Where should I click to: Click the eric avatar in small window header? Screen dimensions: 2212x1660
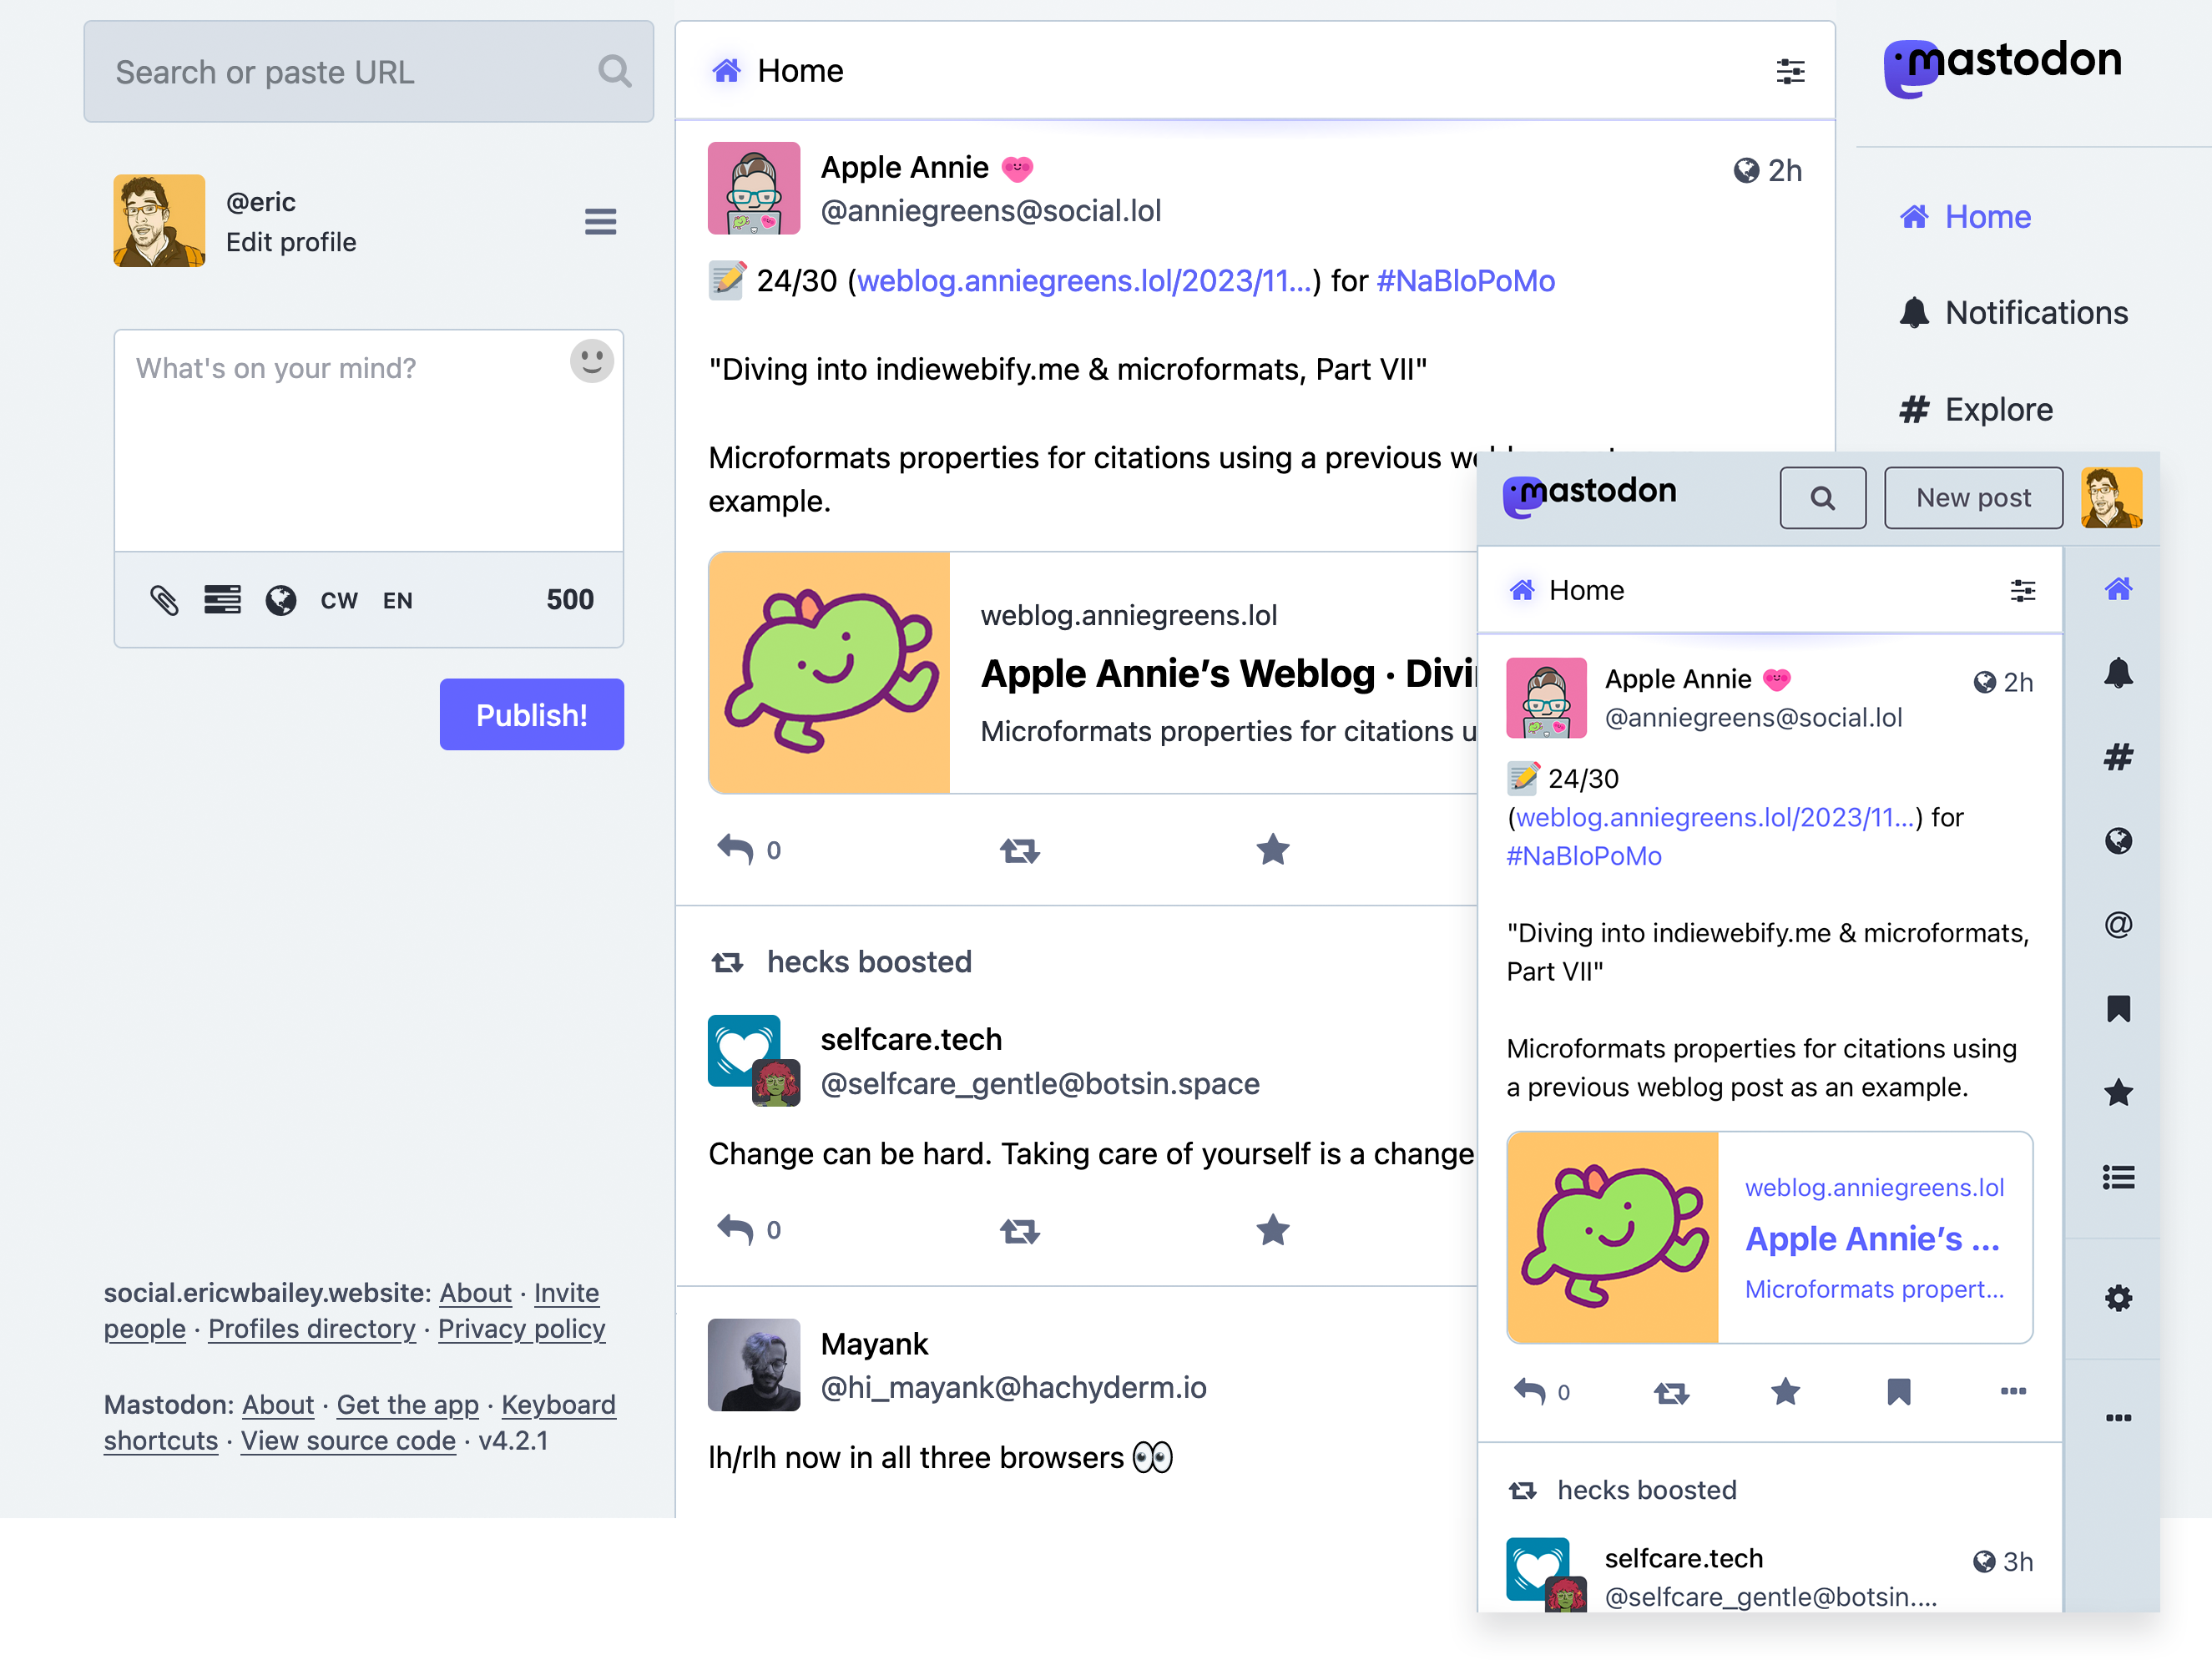click(2111, 498)
